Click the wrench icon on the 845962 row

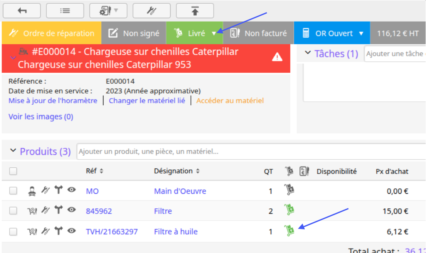point(46,210)
